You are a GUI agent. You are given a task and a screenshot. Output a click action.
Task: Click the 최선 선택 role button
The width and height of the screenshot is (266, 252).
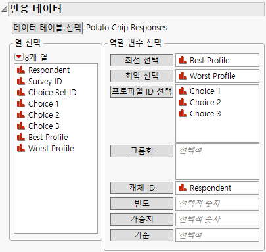coord(142,60)
